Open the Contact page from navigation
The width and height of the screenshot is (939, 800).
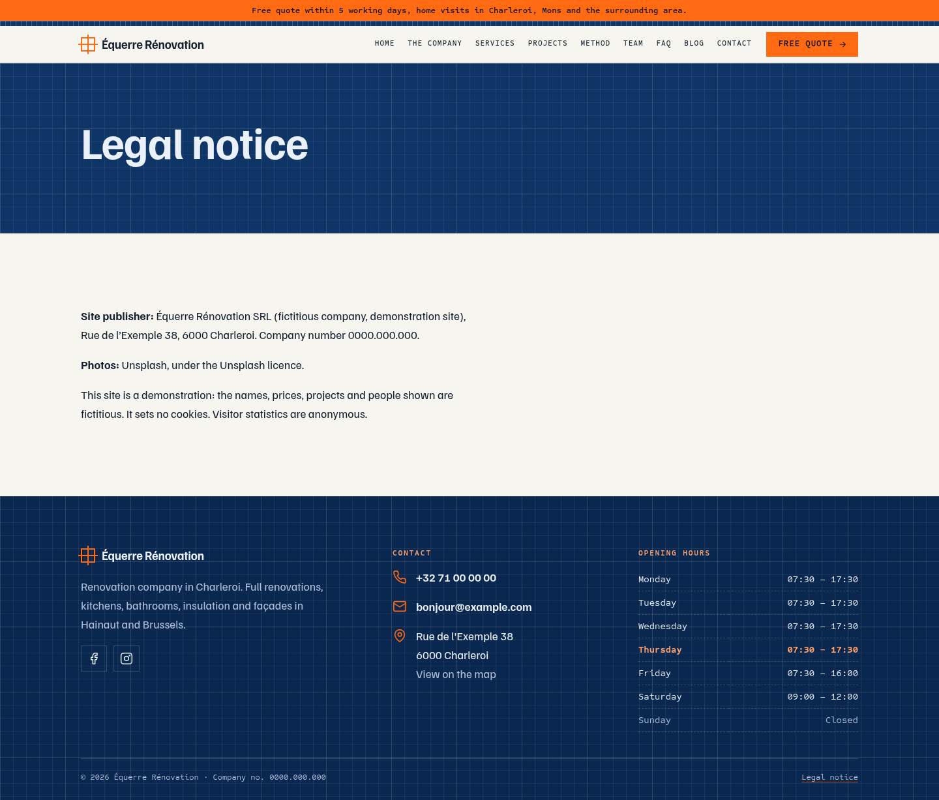pyautogui.click(x=734, y=44)
